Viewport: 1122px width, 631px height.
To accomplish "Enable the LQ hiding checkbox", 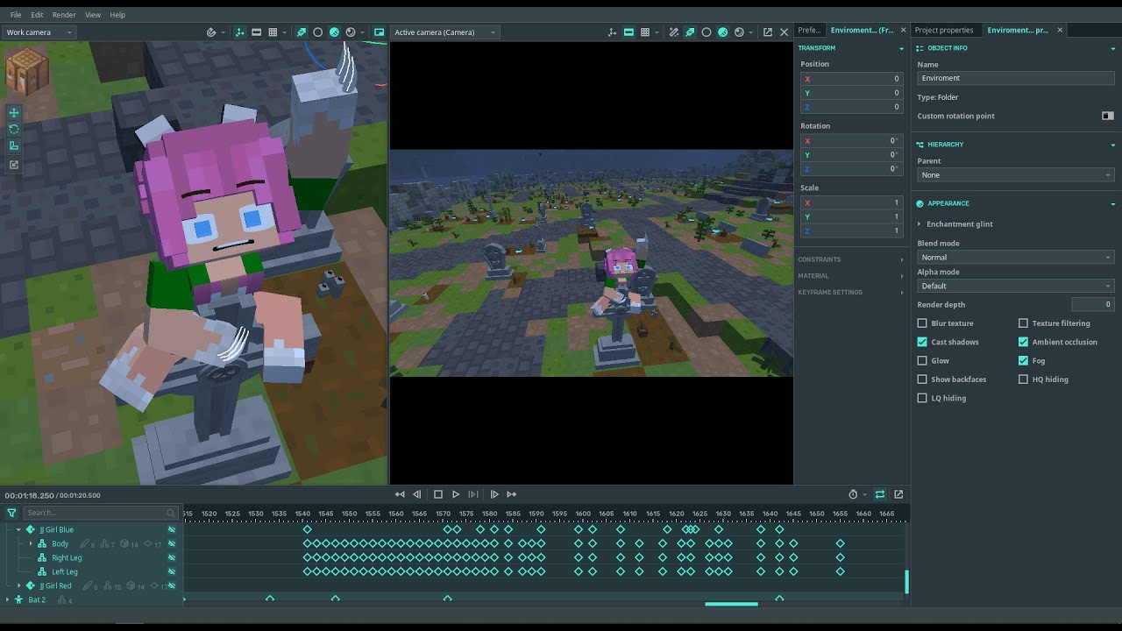I will (x=922, y=398).
